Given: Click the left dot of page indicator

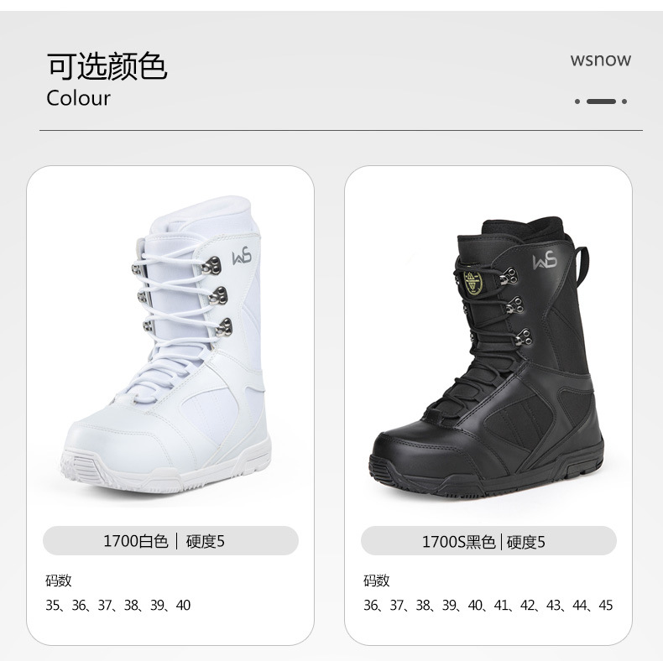Looking at the screenshot, I should click(577, 101).
